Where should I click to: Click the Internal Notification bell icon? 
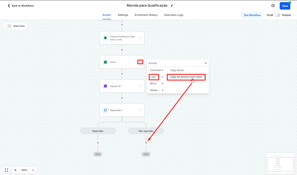[105, 38]
